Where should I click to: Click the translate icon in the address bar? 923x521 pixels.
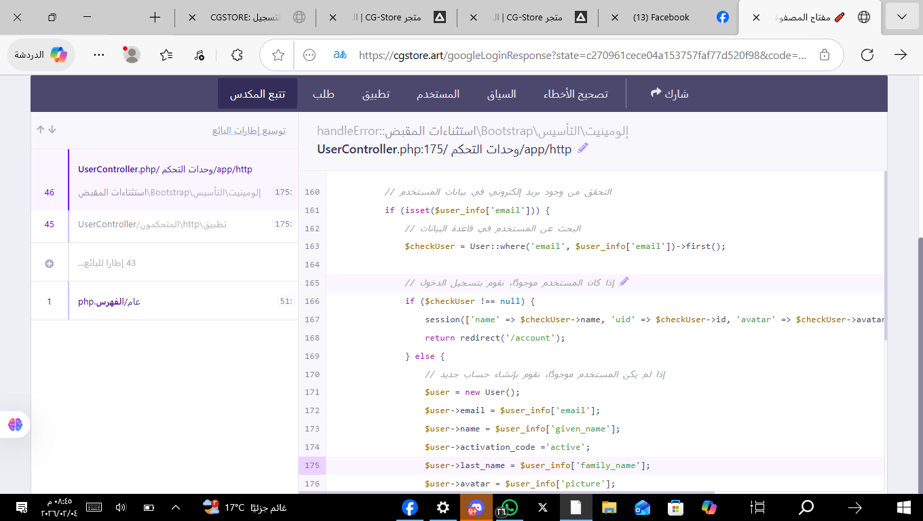[340, 54]
